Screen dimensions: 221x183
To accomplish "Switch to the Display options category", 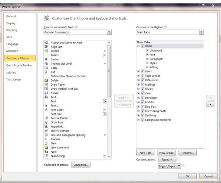I will click(x=11, y=23).
